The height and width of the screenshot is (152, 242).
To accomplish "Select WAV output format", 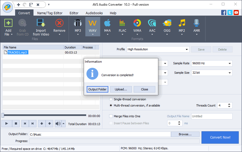I will click(93, 23).
